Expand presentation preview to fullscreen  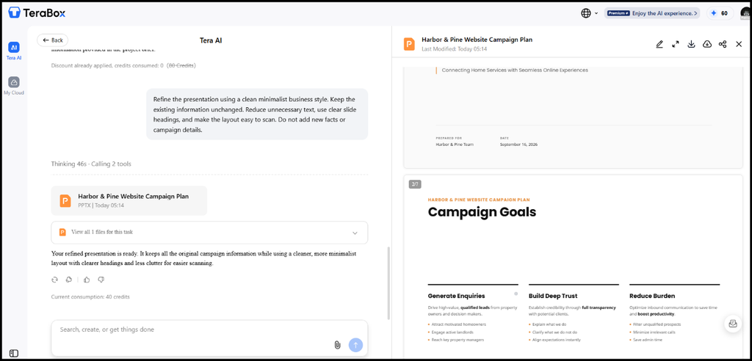[x=676, y=44]
